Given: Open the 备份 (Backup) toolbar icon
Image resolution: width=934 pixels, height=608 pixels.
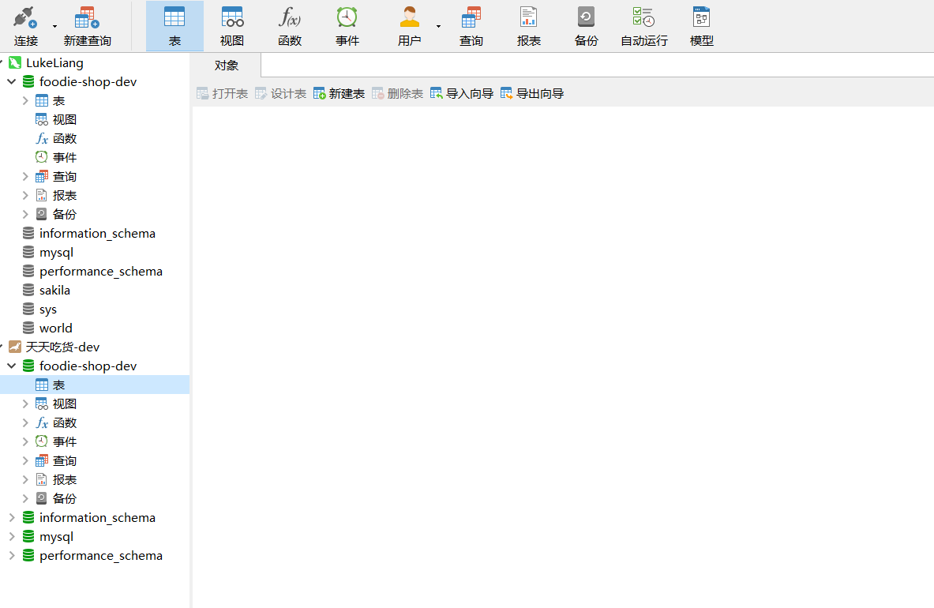Looking at the screenshot, I should tap(586, 26).
